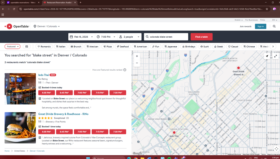This screenshot has height=159, width=280.
Task: Toggle the Brunch filter chip
Action: coord(76,46)
